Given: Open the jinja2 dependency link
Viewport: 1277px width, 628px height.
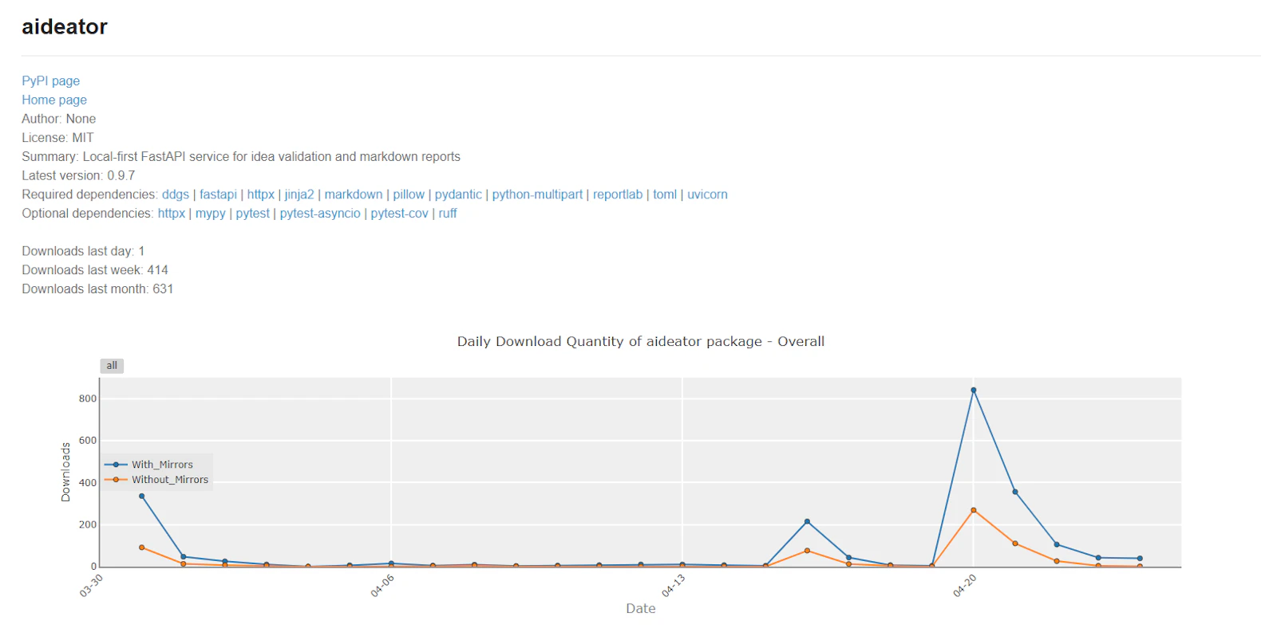Looking at the screenshot, I should 299,194.
